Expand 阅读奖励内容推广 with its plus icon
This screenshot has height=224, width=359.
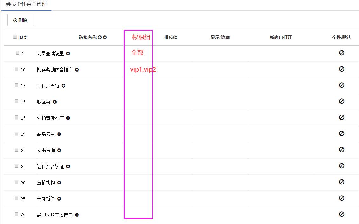point(77,70)
